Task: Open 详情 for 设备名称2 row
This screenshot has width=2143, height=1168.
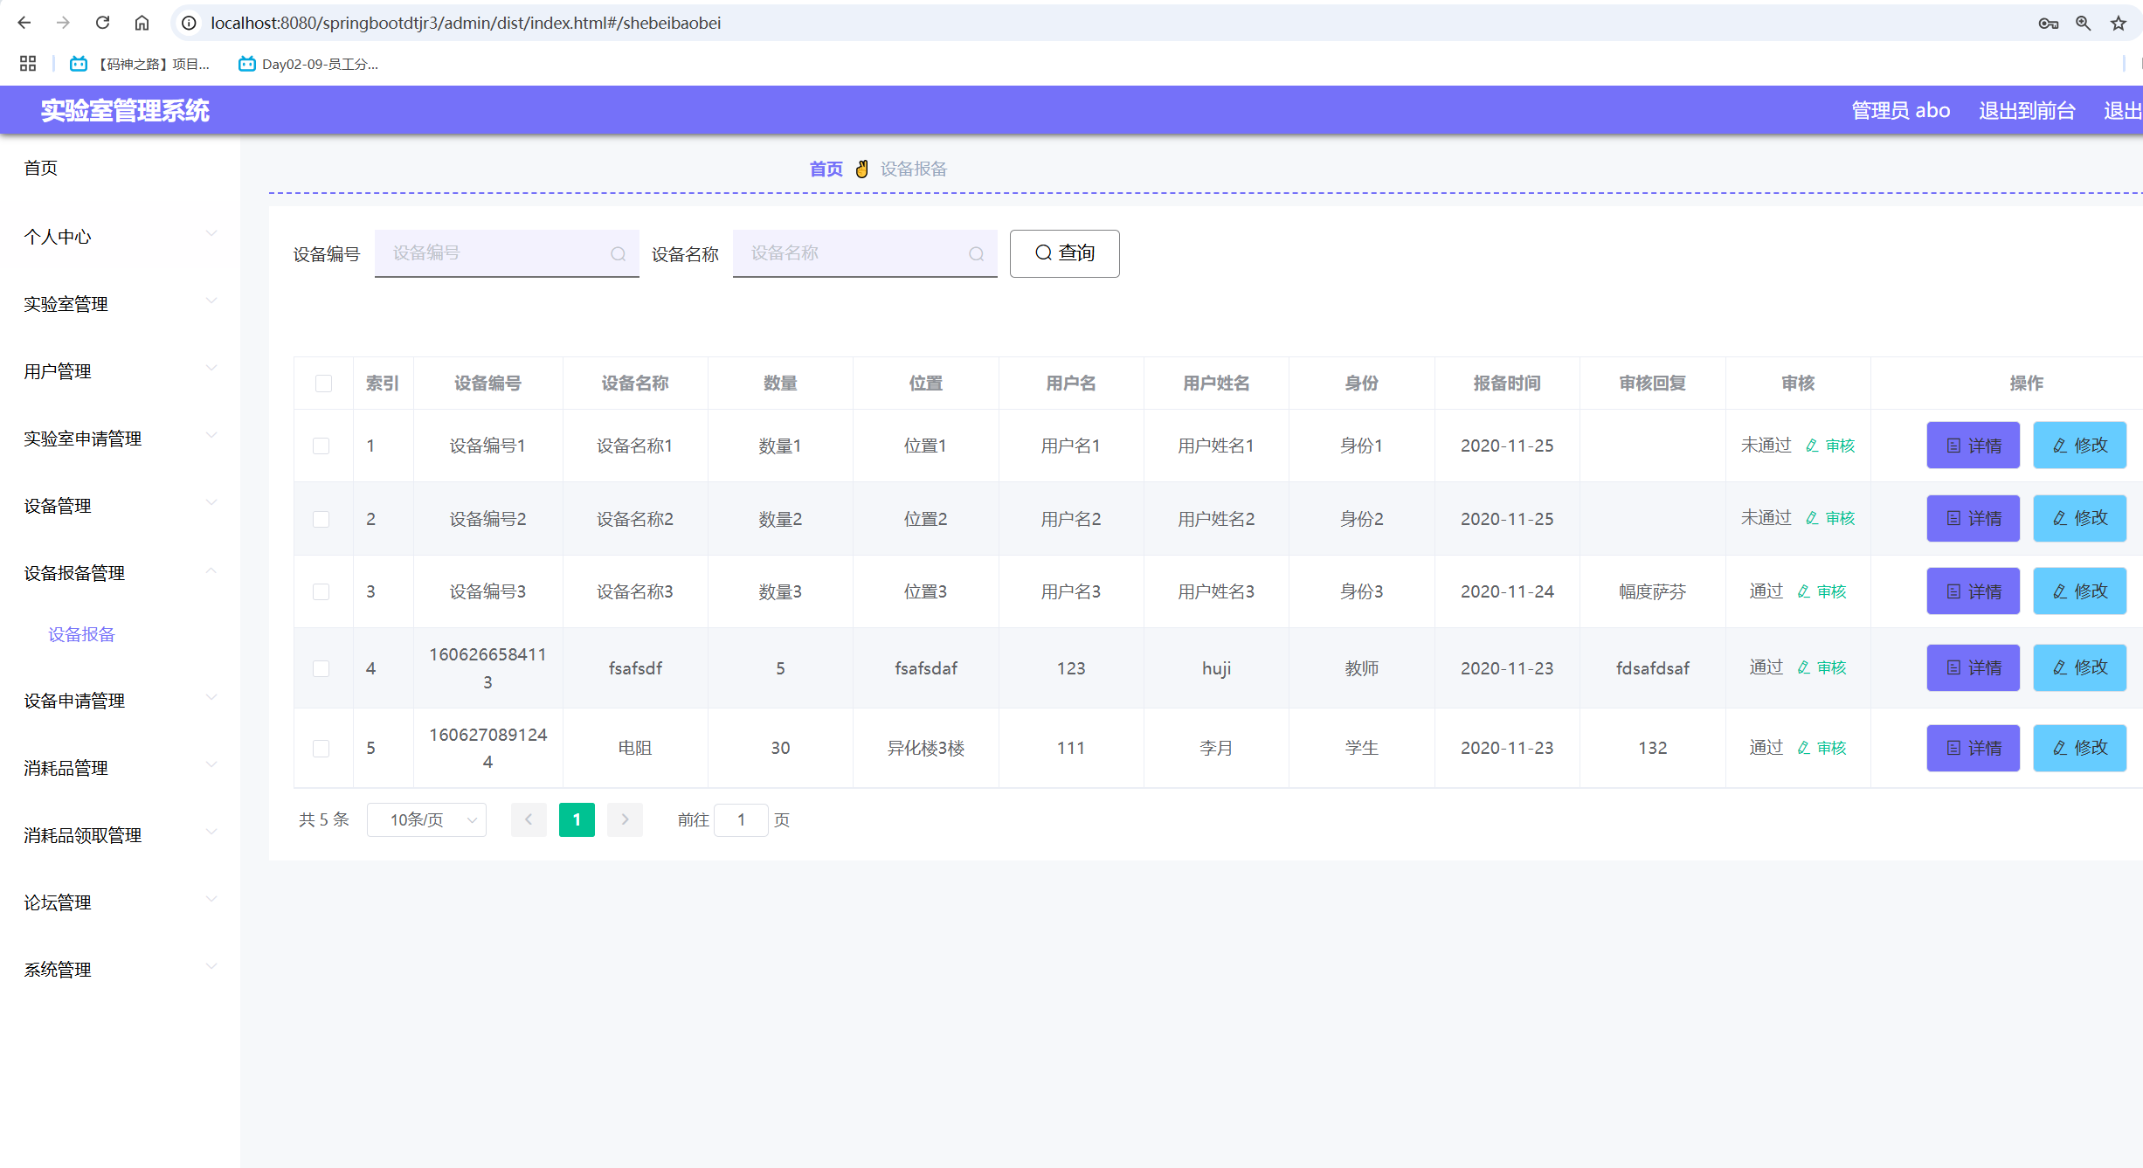Action: tap(1974, 518)
